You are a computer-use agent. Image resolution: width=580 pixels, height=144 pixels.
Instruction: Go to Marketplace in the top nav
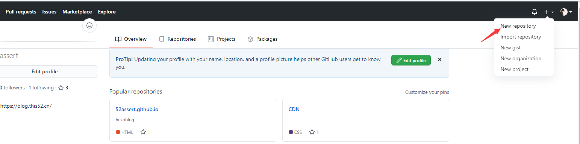pos(77,12)
